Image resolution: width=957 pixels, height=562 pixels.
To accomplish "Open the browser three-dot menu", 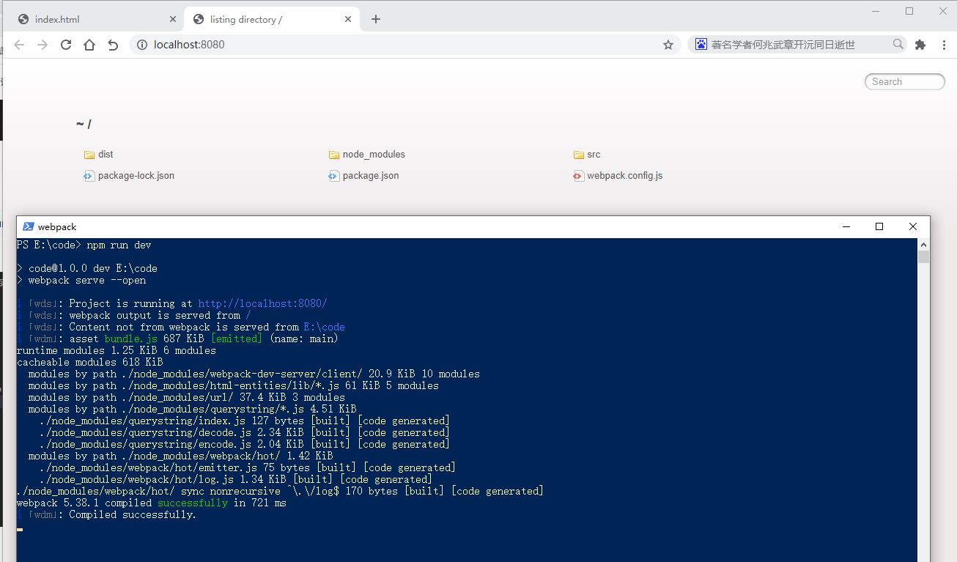I will click(x=944, y=45).
